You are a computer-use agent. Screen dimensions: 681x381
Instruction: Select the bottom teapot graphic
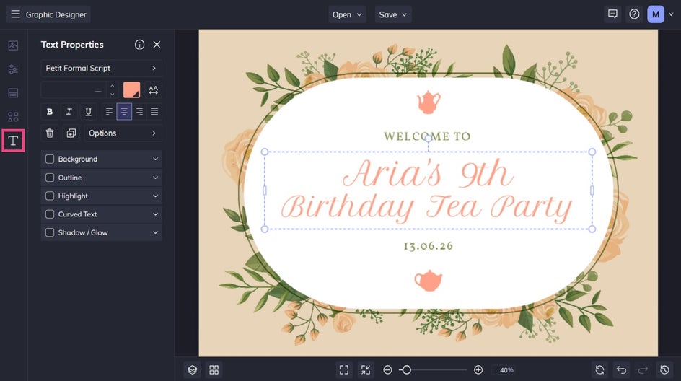(429, 281)
